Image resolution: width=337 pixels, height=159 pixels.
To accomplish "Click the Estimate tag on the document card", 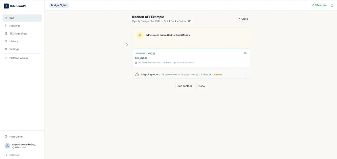I will pos(141,53).
